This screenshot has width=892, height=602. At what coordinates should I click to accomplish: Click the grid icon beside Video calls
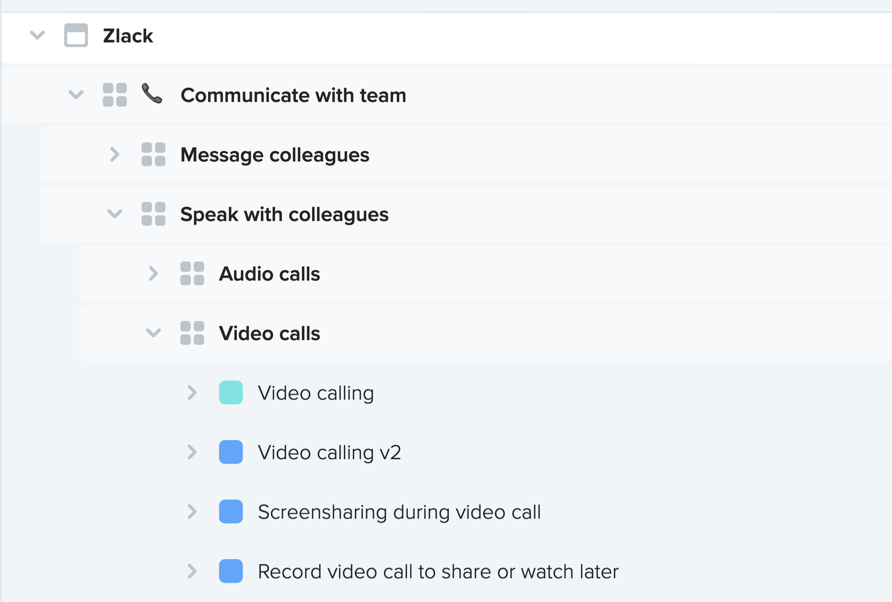[x=192, y=333]
